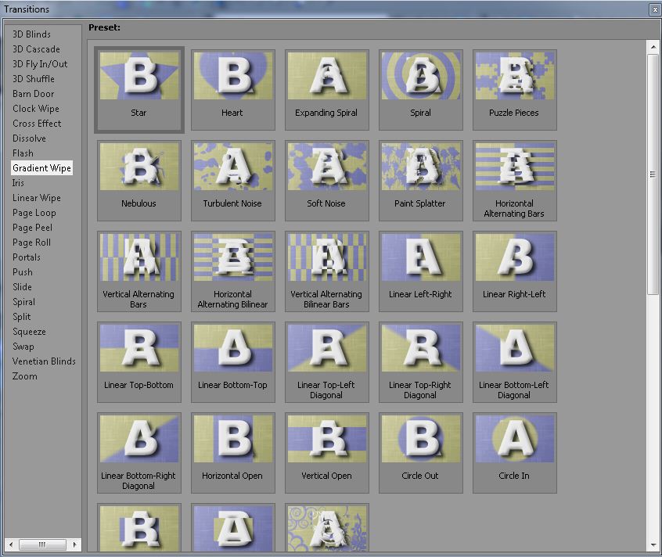Select the Paint Splatter preset
Screen dimensions: 662x557
pos(420,181)
